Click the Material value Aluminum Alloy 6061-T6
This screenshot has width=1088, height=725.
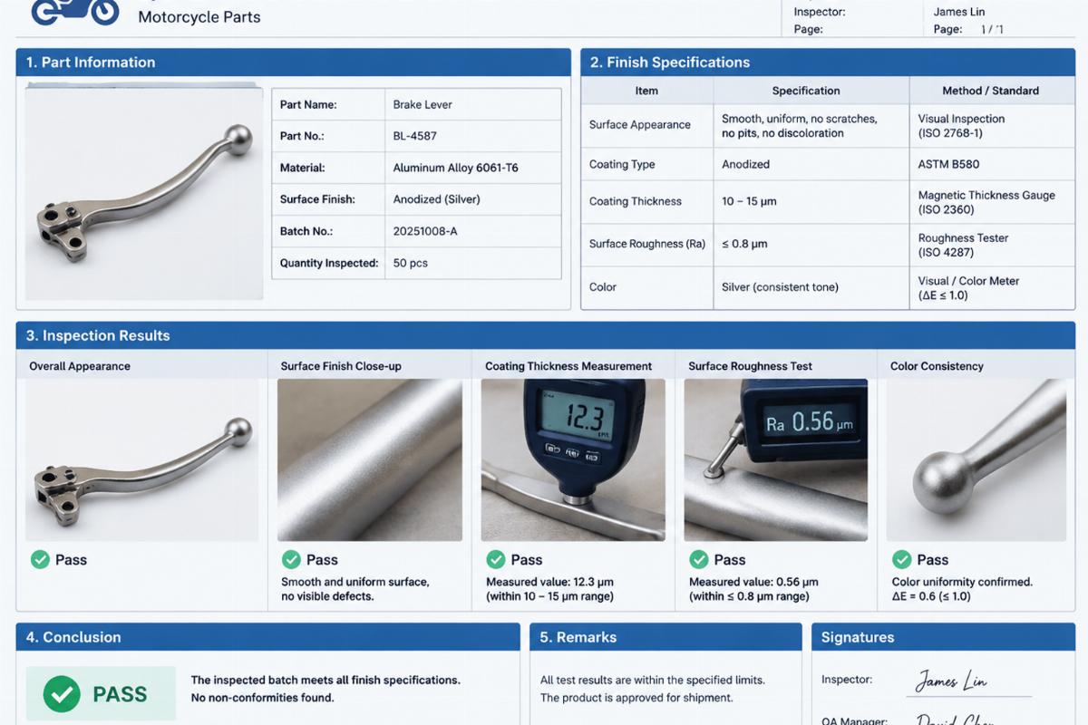point(455,168)
